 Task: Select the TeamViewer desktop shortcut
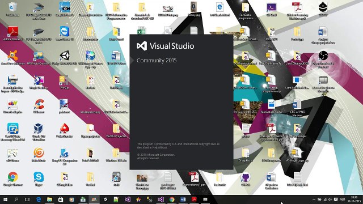tap(65, 33)
